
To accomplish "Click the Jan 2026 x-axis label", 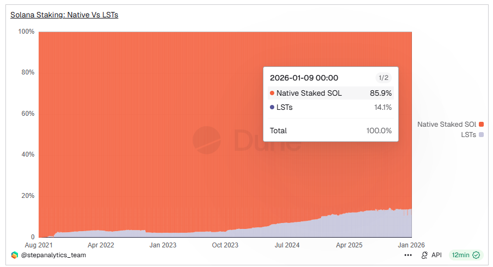I will point(410,245).
